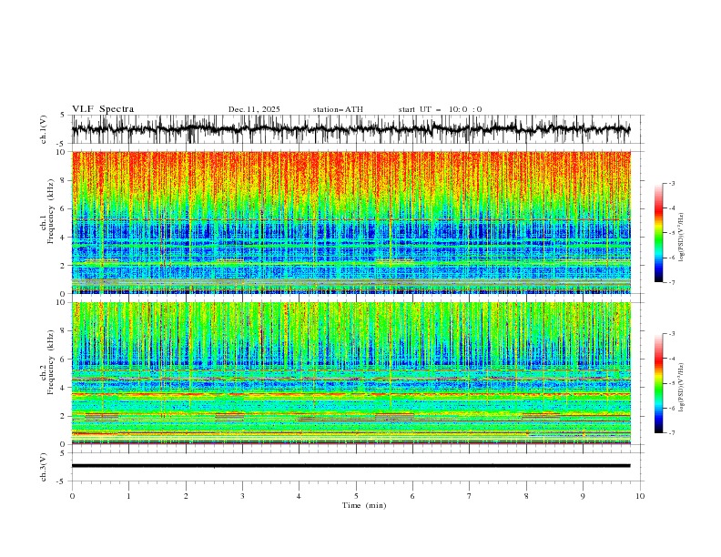Click time axis tick label "8"
The width and height of the screenshot is (721, 557).
526,496
